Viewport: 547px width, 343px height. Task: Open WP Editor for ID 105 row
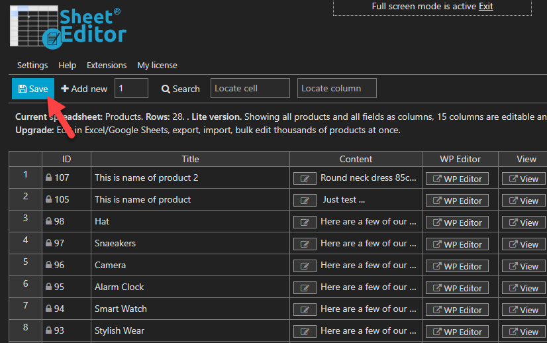[457, 201]
